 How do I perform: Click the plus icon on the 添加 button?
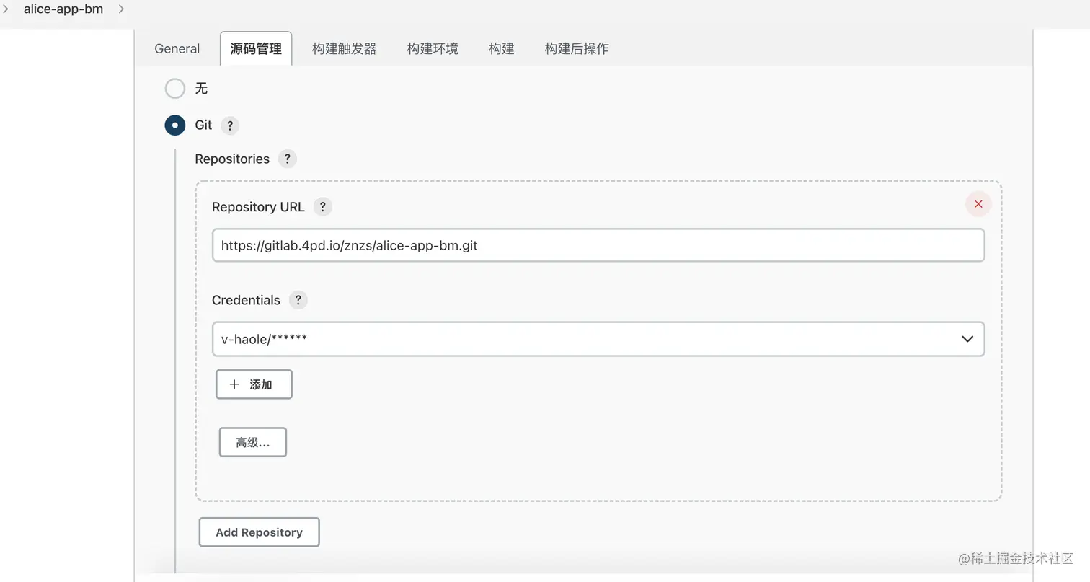[x=234, y=384]
